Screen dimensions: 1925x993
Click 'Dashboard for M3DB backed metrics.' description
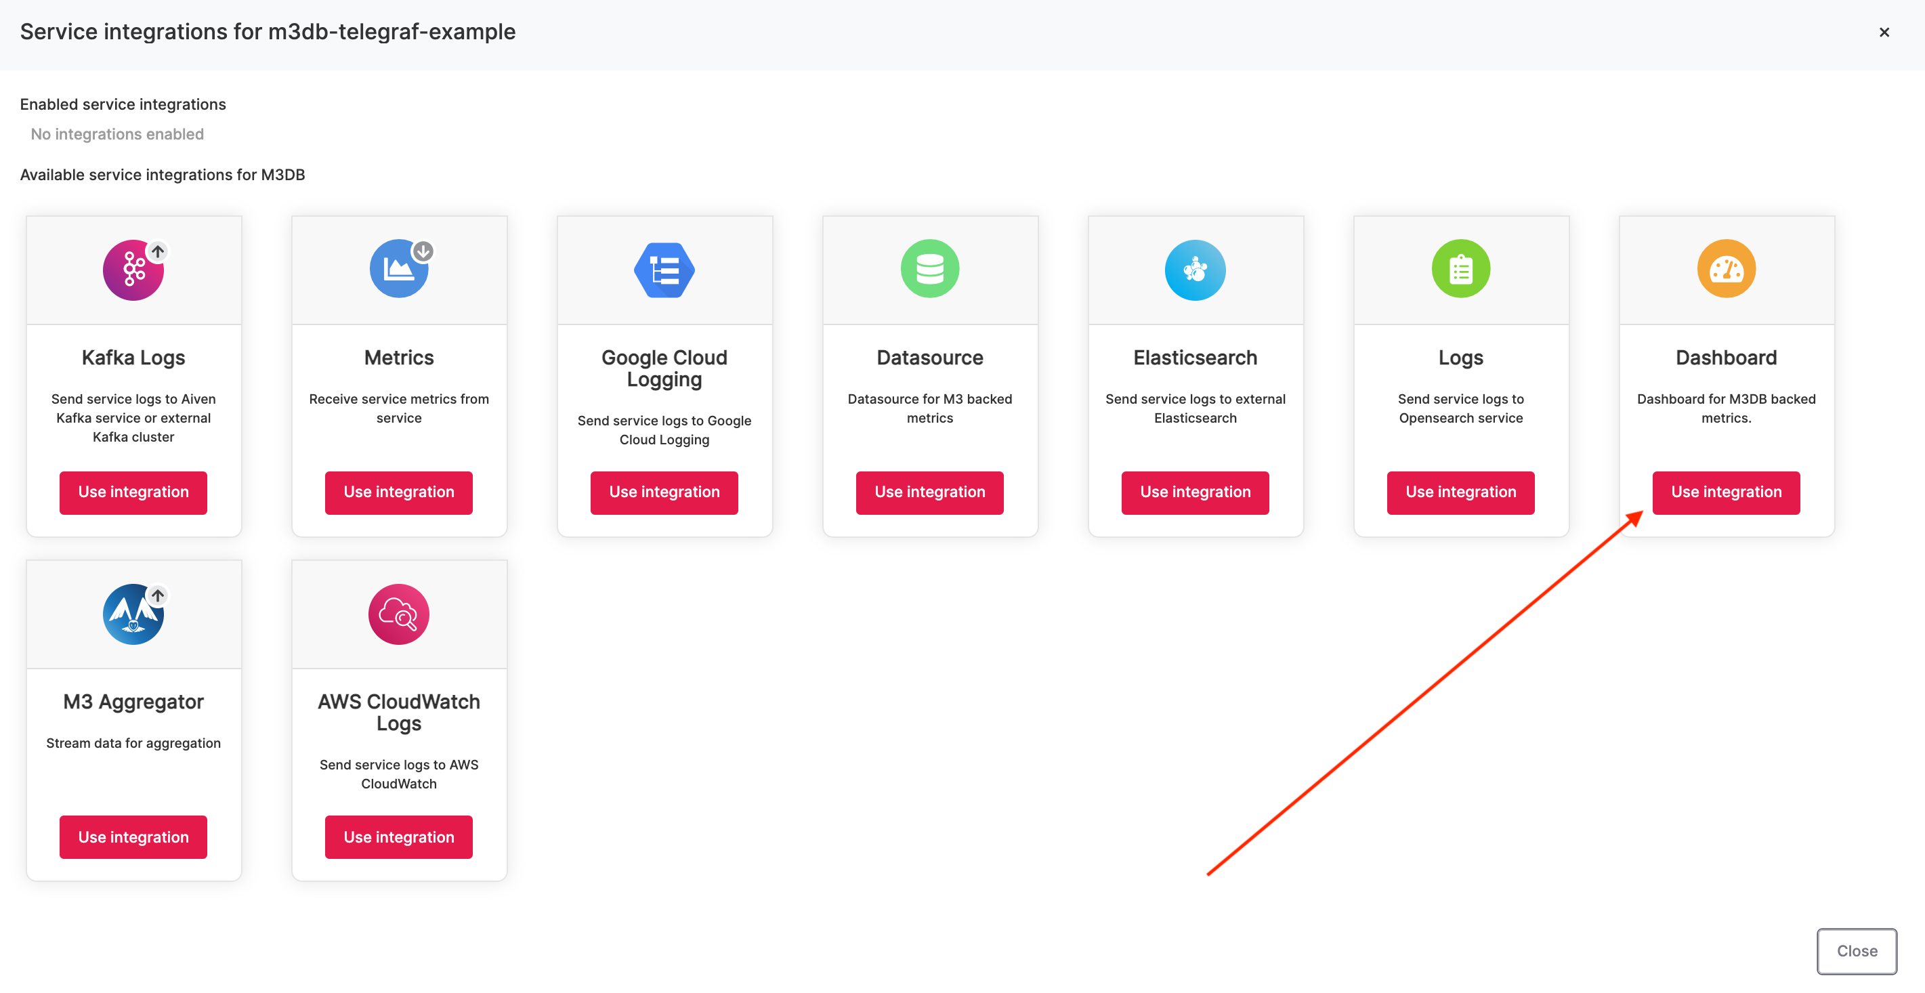coord(1727,408)
